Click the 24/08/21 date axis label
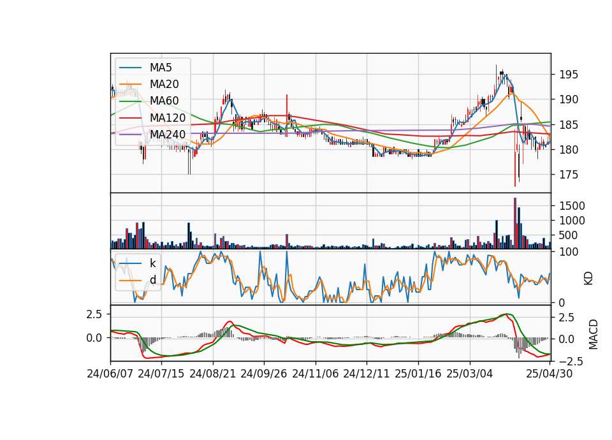The image size is (612, 440). [x=213, y=374]
